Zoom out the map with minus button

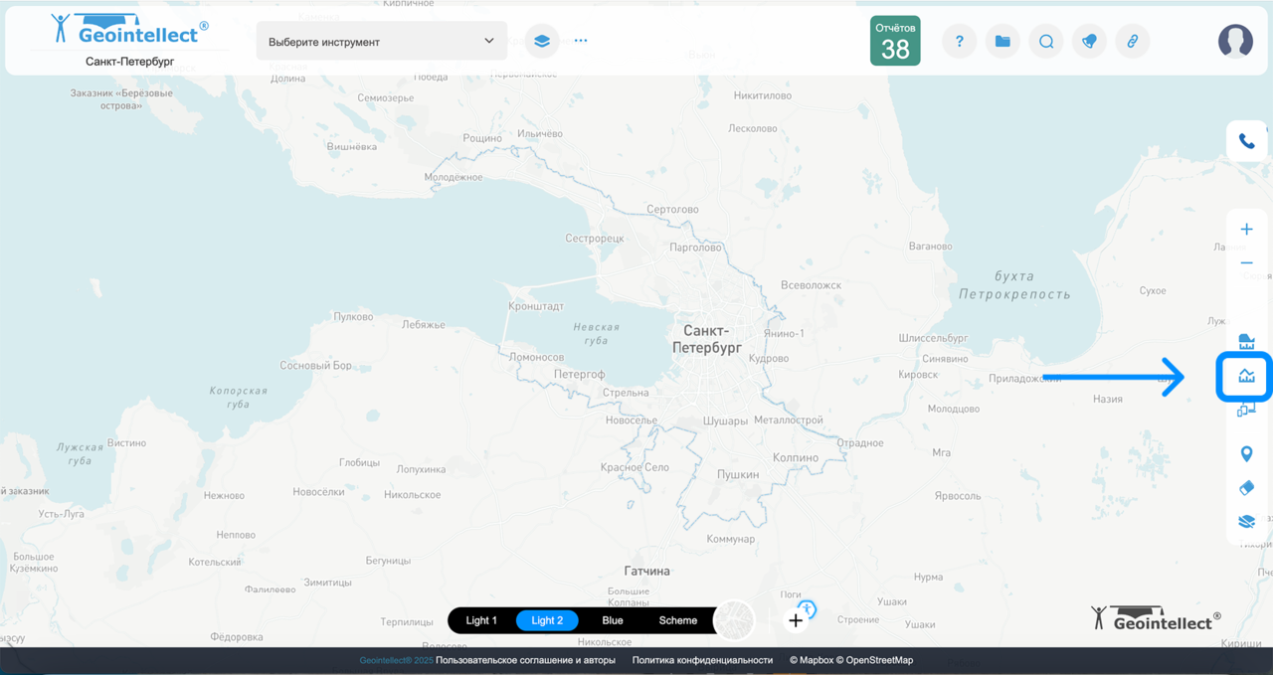(x=1246, y=263)
